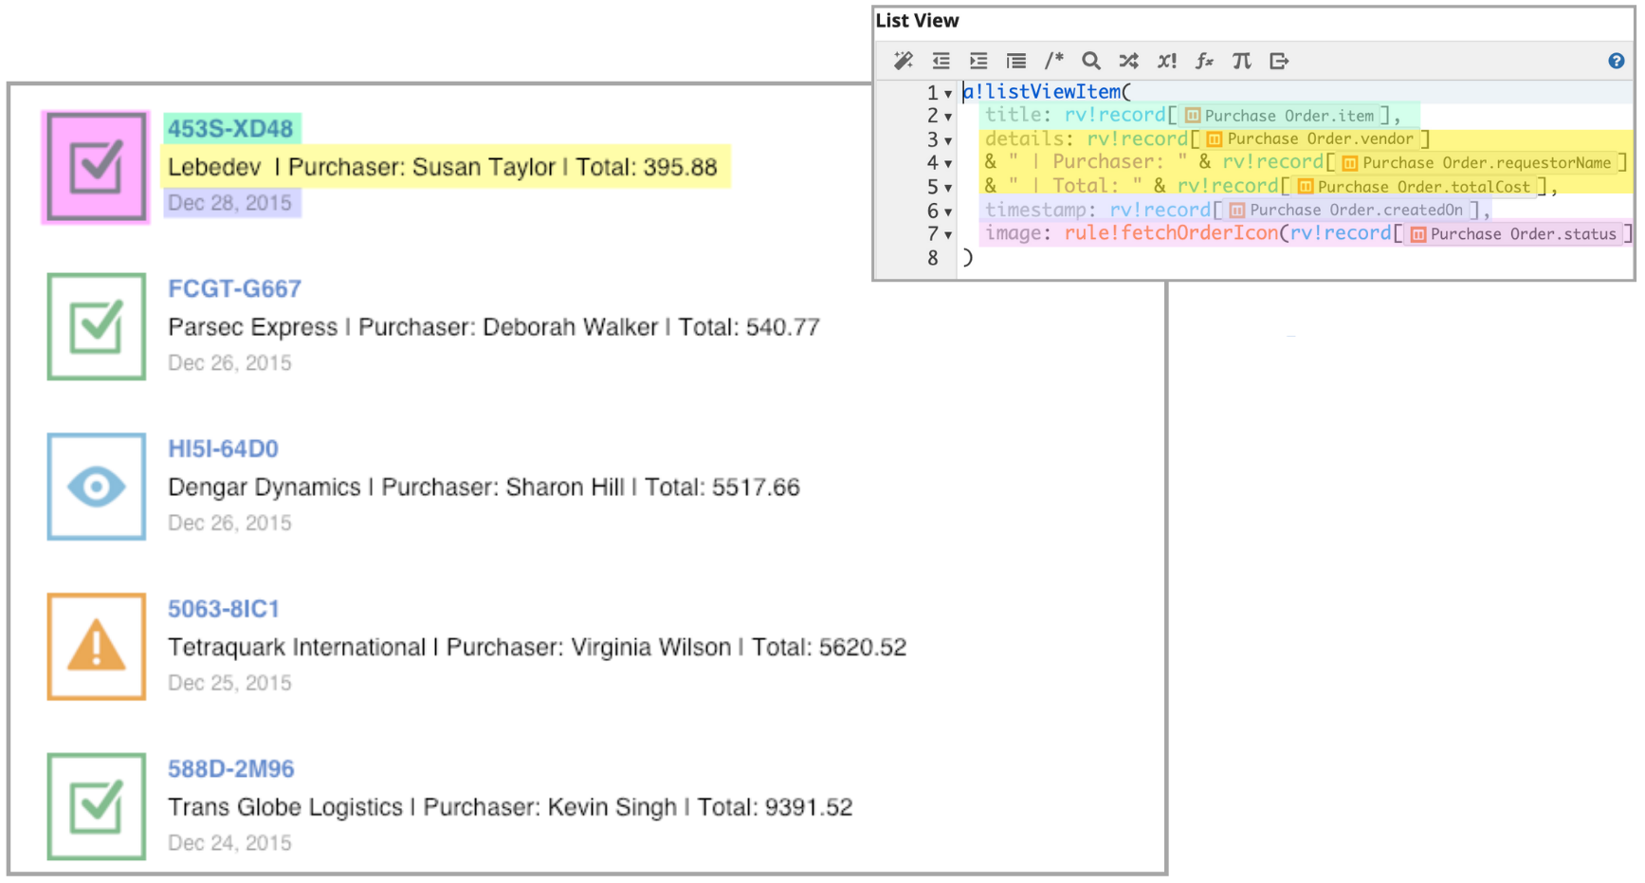Screen dimensions: 1645x883
Task: Click the Purchase Order.item record field icon
Action: (x=1193, y=116)
